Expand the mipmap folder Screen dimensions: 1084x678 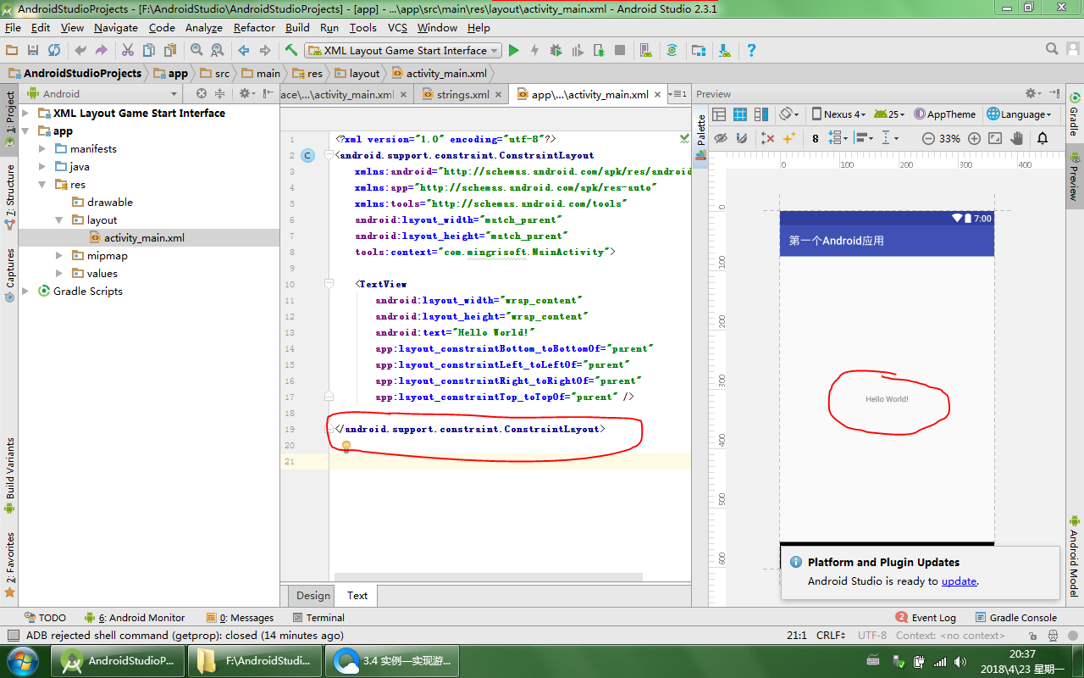(59, 256)
